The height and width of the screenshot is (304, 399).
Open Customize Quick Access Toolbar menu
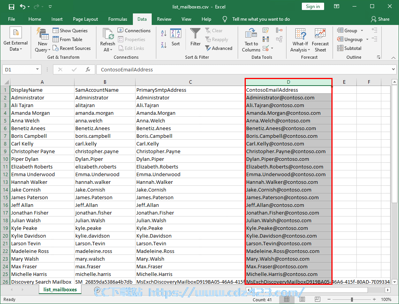tap(50, 7)
